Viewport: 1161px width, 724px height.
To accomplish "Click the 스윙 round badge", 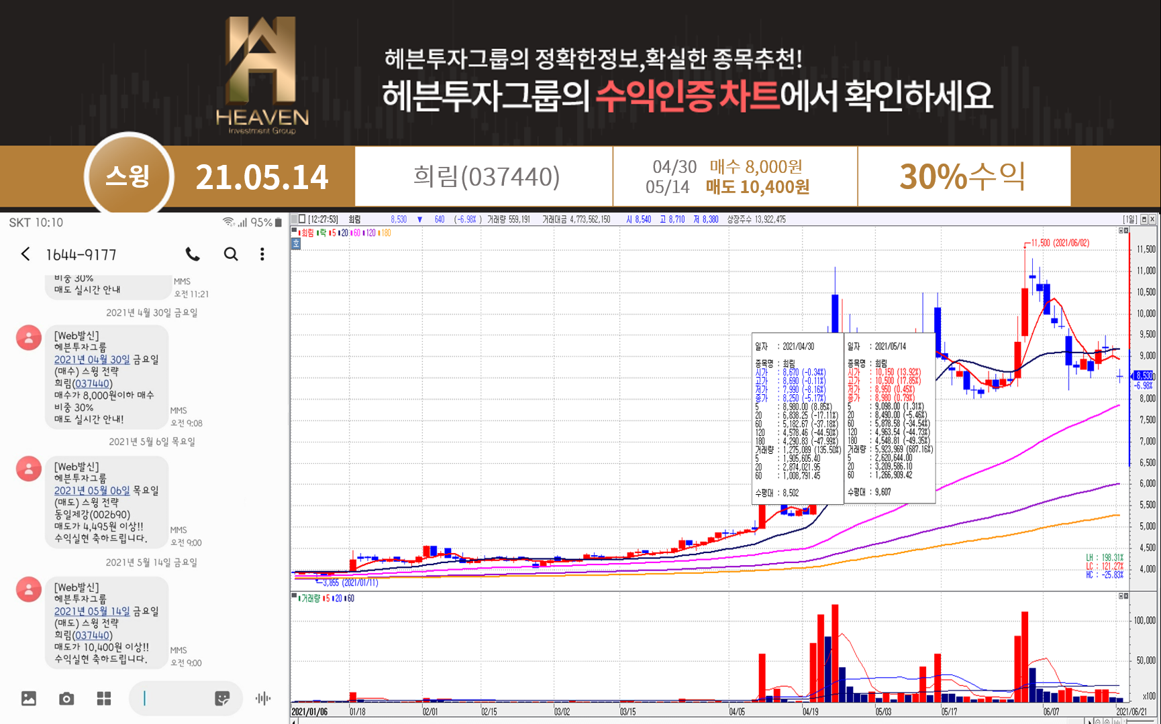I will coord(129,176).
